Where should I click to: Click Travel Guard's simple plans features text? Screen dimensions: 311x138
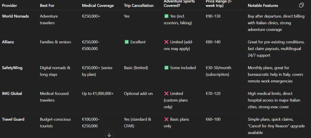(x=276, y=126)
